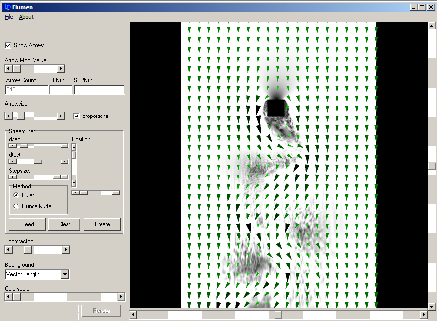This screenshot has height=321, width=437.
Task: Open the Background dropdown list
Action: (x=65, y=274)
